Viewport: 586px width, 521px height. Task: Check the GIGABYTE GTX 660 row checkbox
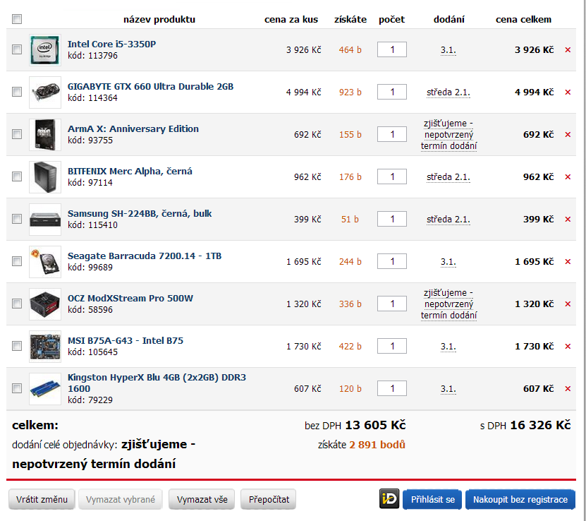coord(17,92)
